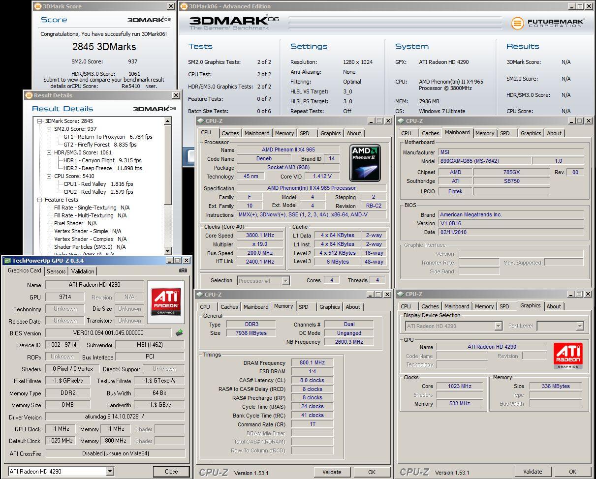Click Validate in CPU-Z Timings window
The image size is (596, 479).
(x=332, y=472)
